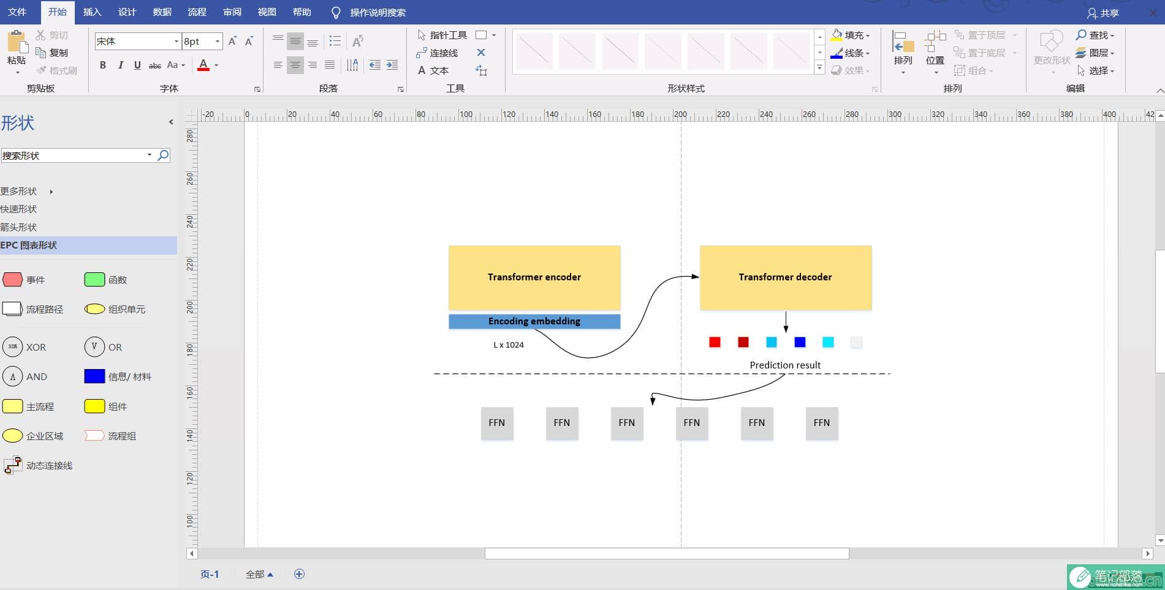Viewport: 1165px width, 590px height.
Task: Click the Position (位置) button
Action: [935, 52]
